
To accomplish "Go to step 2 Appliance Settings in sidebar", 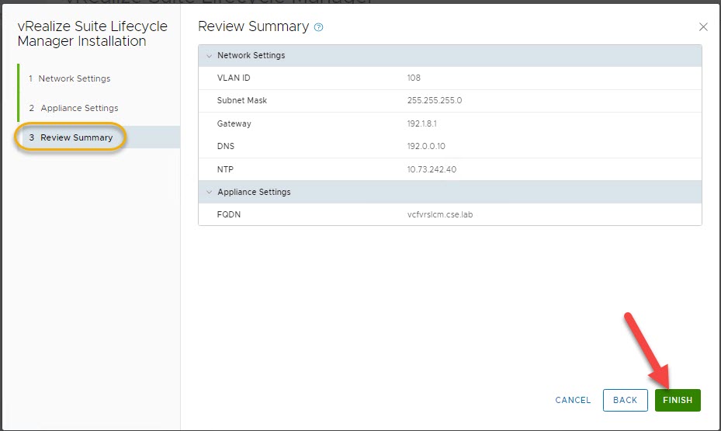I will pos(79,108).
